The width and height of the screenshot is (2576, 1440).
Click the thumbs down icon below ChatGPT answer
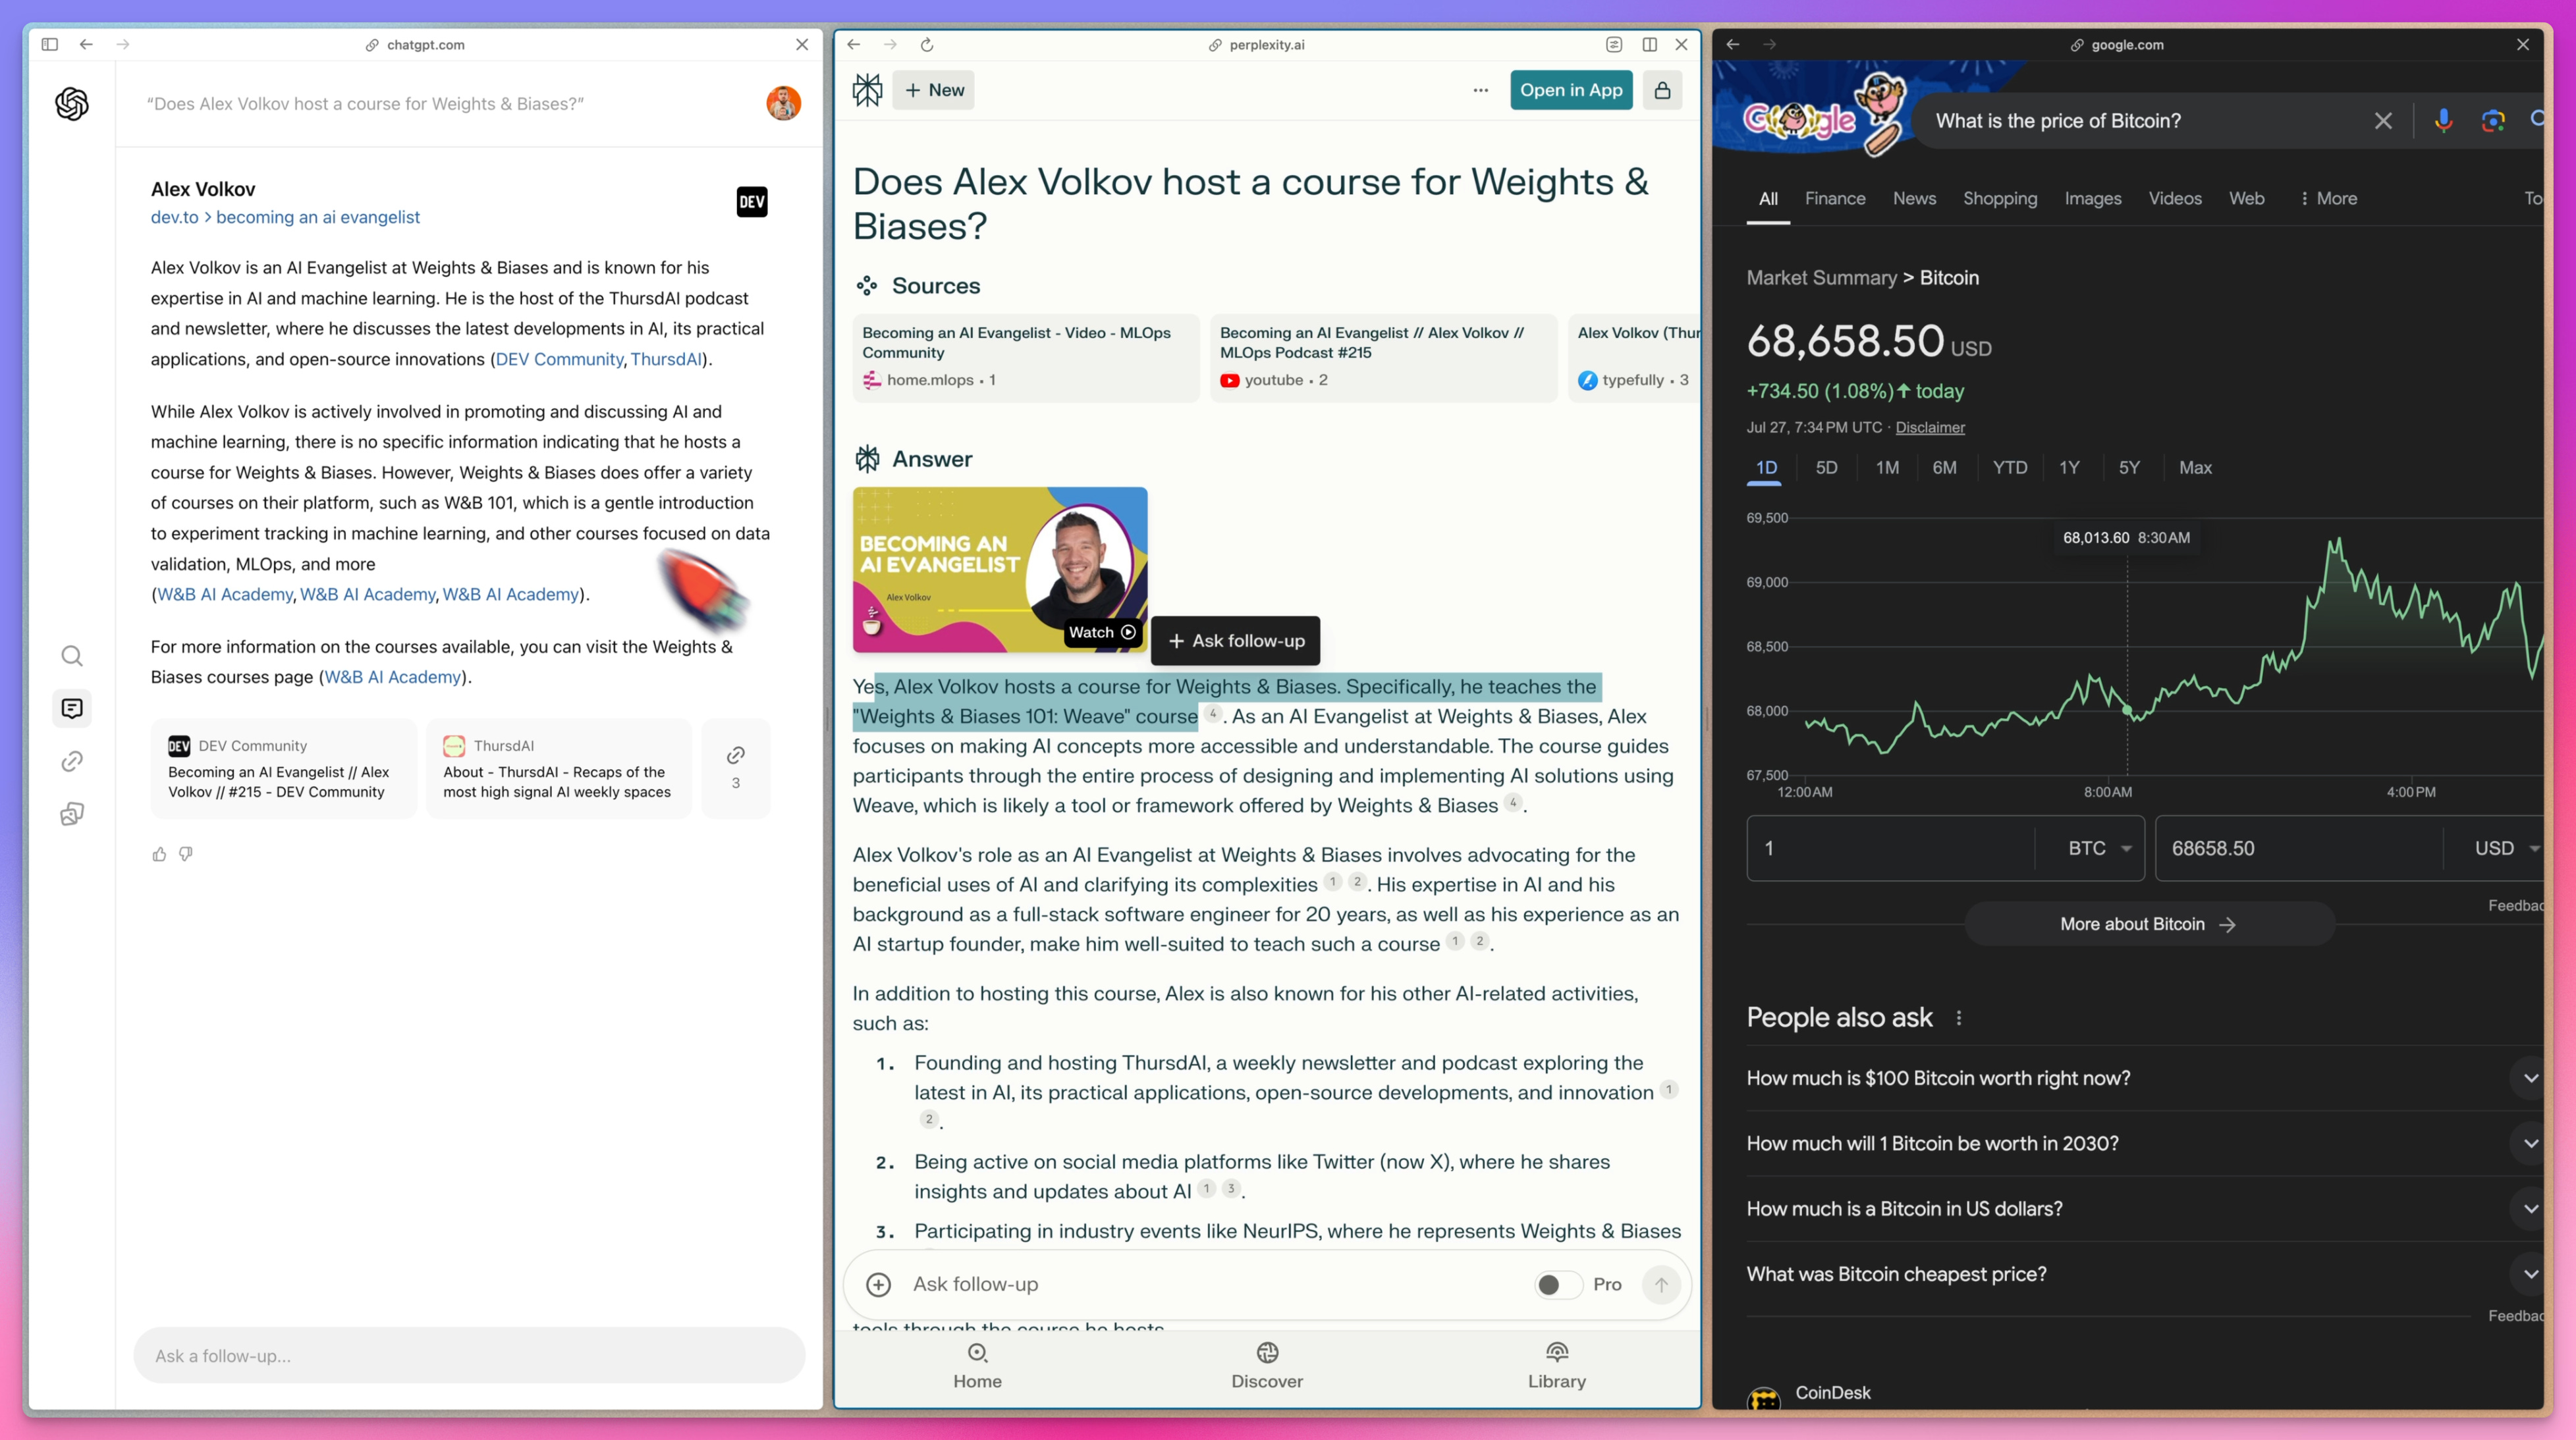coord(186,854)
